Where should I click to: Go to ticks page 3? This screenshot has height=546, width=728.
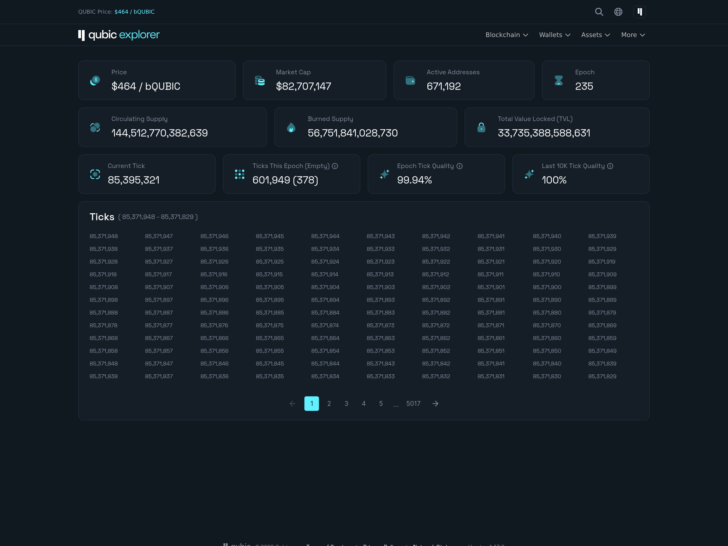(x=346, y=403)
